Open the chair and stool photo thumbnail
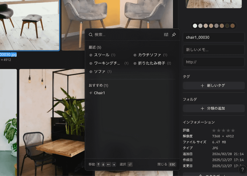 (x=30, y=25)
